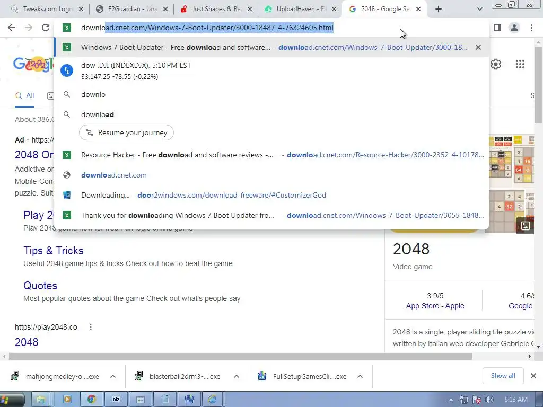Reload the page with the refresh icon
Viewport: 543px width, 407px height.
click(x=46, y=28)
